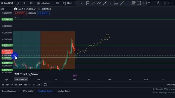Image resolution: width=175 pixels, height=98 pixels.
Task: Create a new Alert
Action: coord(67,3)
